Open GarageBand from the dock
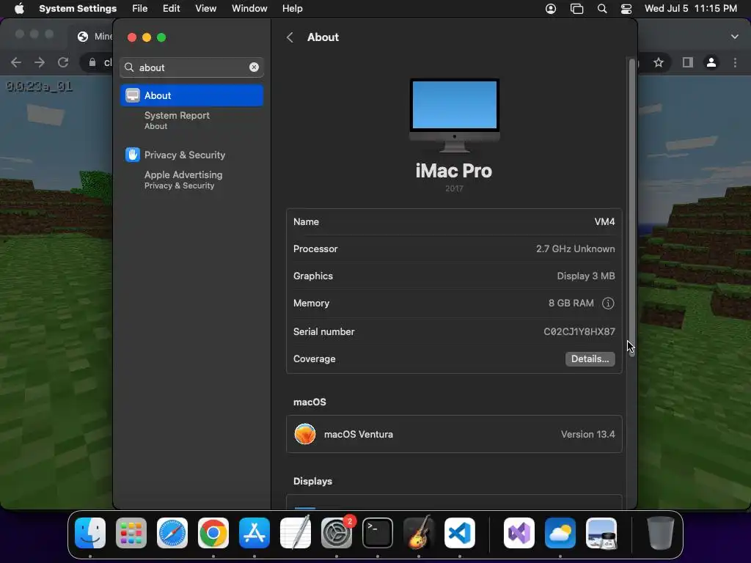 coord(419,533)
